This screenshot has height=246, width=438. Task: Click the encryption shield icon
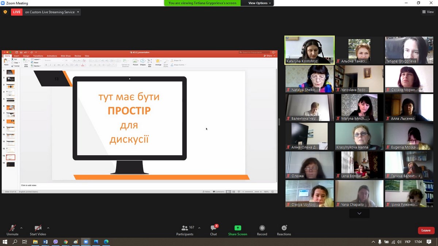tap(5, 12)
